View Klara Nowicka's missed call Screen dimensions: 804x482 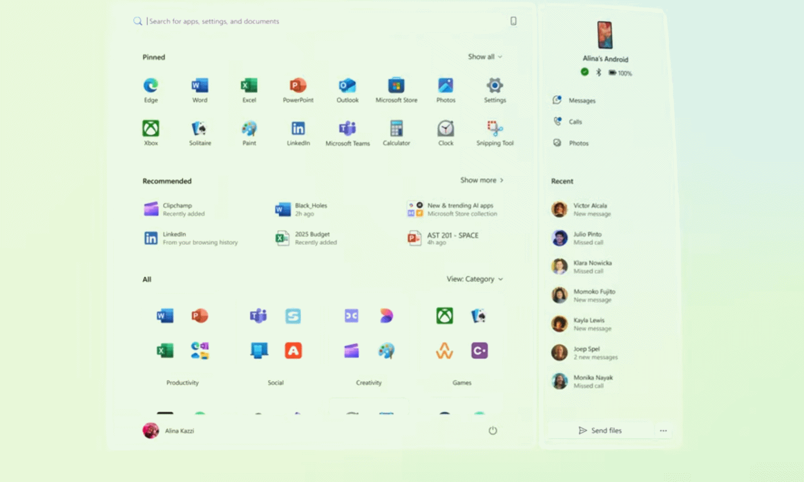582,267
